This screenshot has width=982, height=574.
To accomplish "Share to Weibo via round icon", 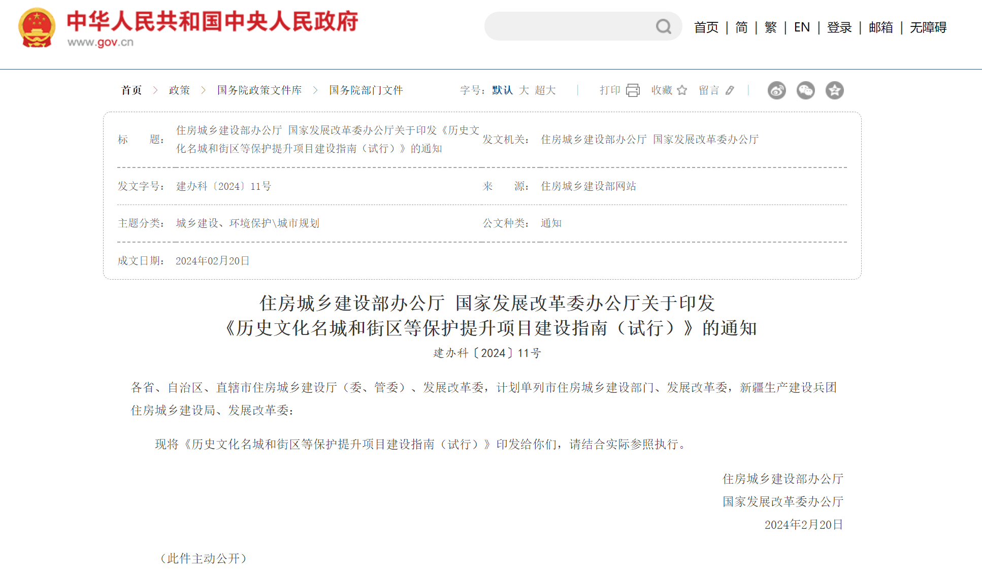I will [x=776, y=90].
